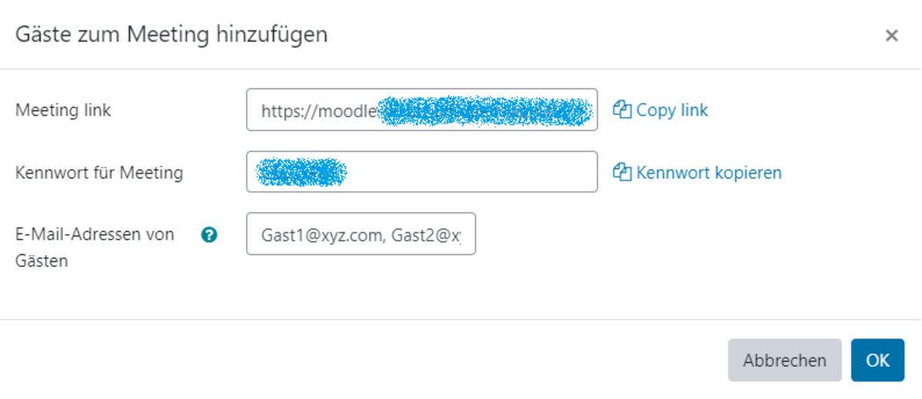Click the E-Mail-Adressen von label text
This screenshot has height=399, width=922.
tap(95, 235)
